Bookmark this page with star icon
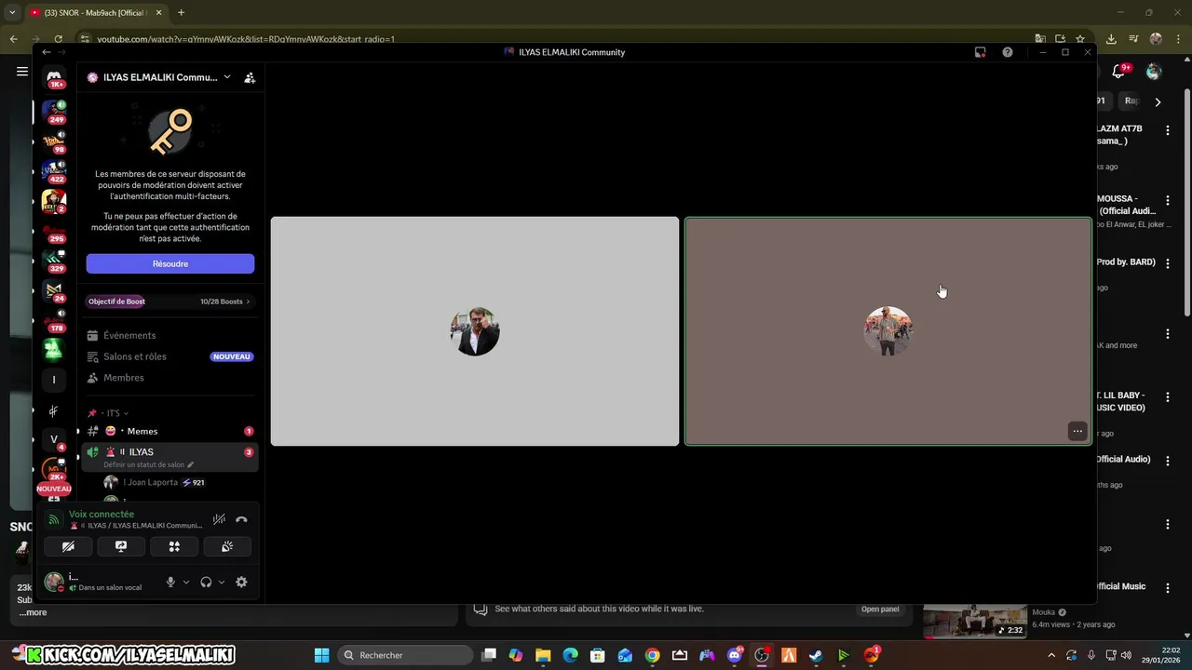Screen dimensions: 1192x670 pyautogui.click(x=1080, y=39)
